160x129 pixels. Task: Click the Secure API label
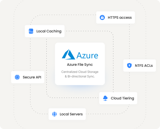(x=32, y=77)
